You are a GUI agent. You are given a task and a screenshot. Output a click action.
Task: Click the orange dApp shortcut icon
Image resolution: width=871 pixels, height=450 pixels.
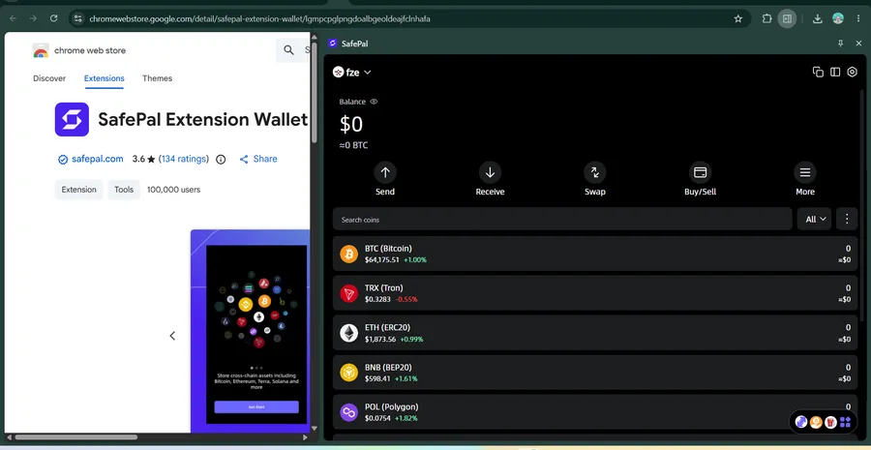coord(816,422)
